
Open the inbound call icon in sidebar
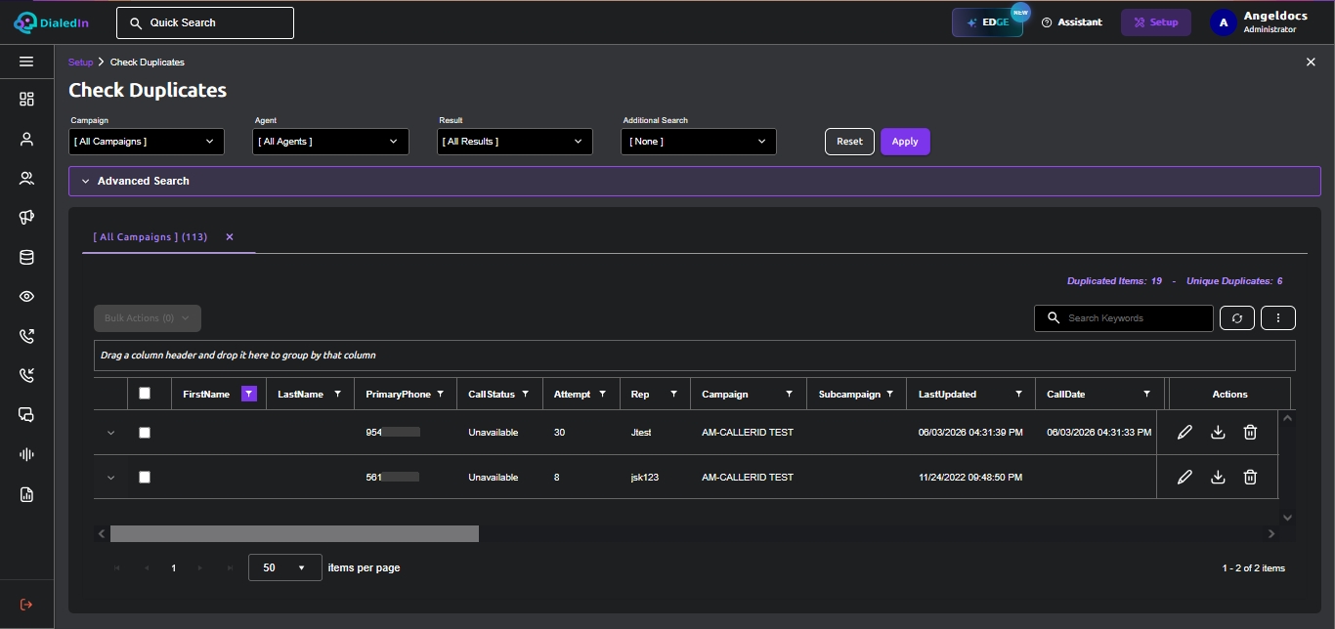pos(26,375)
